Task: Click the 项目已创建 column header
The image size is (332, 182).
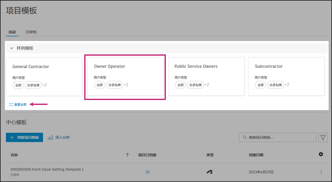Action: tap(147, 155)
